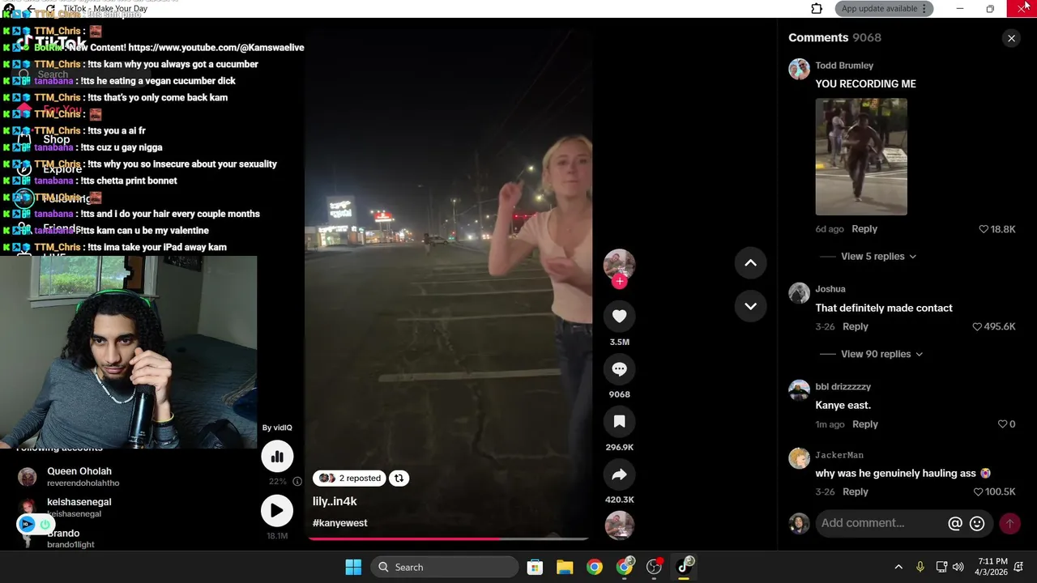Click JackerMan's username in comments
The image size is (1037, 583).
point(839,455)
